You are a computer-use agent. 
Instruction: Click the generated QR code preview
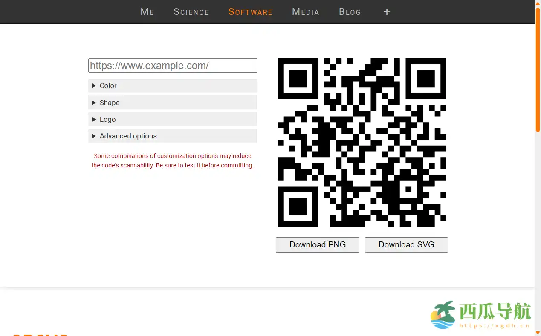pyautogui.click(x=362, y=143)
